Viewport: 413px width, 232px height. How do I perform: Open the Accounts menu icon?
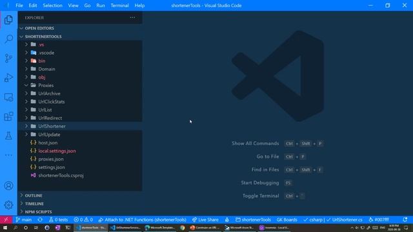click(8, 186)
